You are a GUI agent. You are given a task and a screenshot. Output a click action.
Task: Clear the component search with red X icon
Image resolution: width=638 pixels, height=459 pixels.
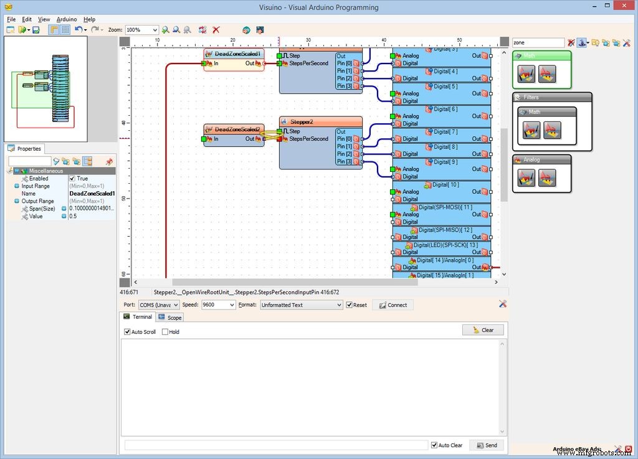pos(571,43)
